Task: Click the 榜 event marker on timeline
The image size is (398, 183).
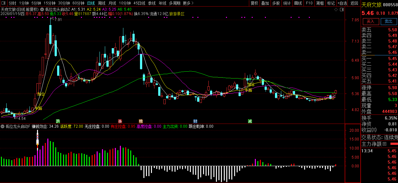Action: click(x=141, y=121)
